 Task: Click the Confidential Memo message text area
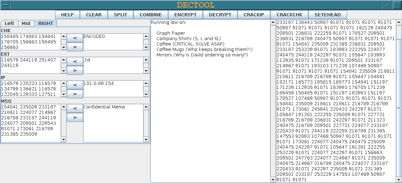pos(113,123)
